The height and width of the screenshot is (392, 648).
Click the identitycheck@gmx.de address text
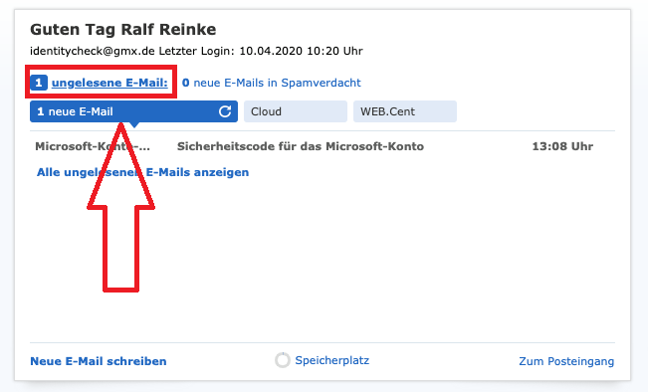[x=93, y=51]
